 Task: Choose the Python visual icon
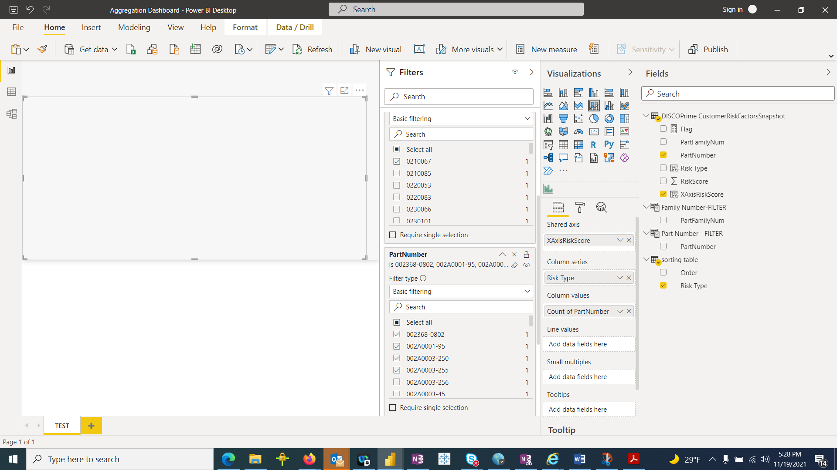(609, 144)
